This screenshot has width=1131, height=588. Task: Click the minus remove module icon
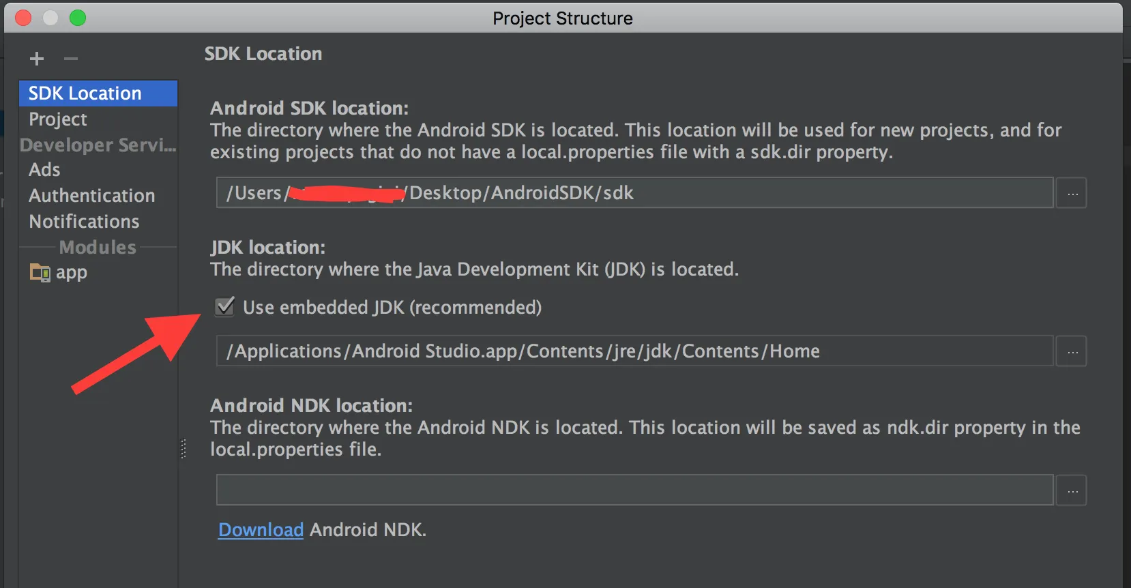[71, 59]
